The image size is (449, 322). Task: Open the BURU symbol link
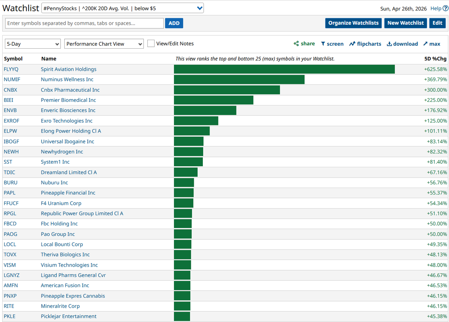point(10,182)
